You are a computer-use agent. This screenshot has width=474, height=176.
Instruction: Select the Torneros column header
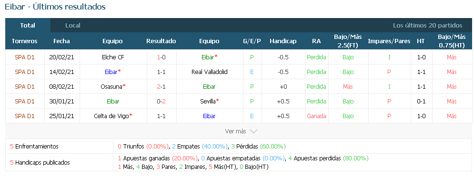click(25, 41)
